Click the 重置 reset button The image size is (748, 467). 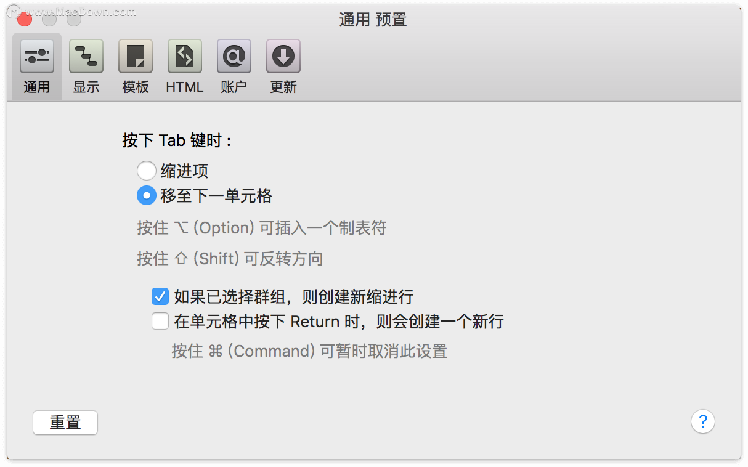(65, 423)
